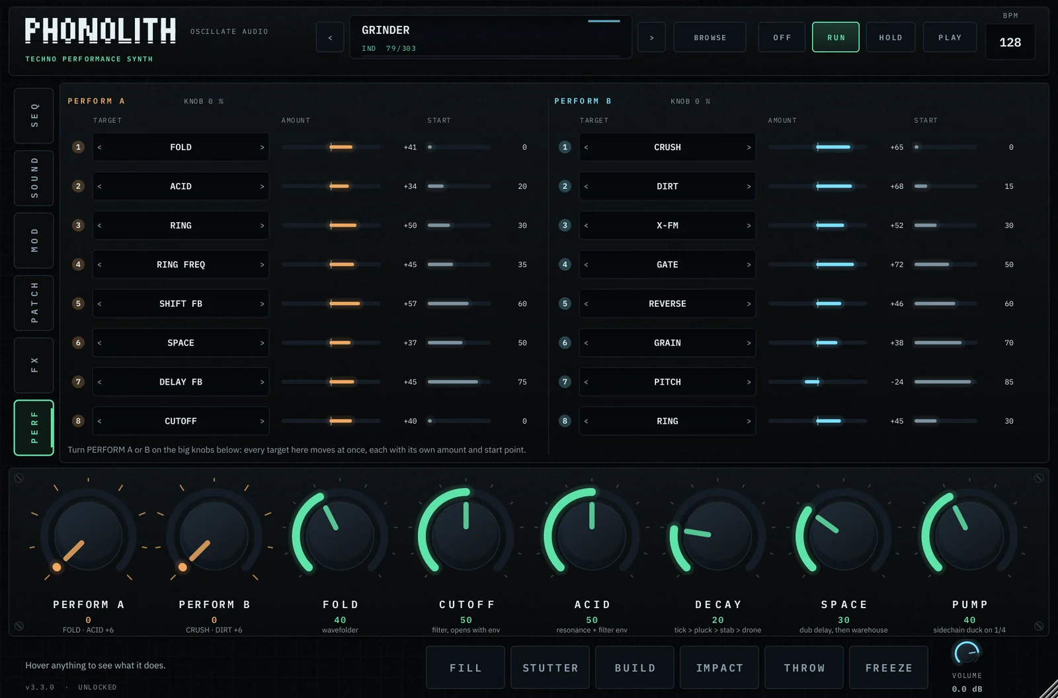Go to next preset with right arrow
Viewport: 1058px width, 698px height.
coord(651,38)
